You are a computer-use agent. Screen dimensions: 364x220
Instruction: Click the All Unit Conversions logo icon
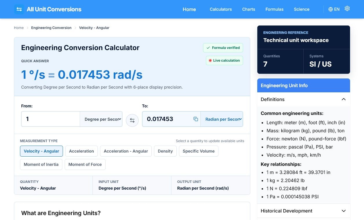[19, 9]
